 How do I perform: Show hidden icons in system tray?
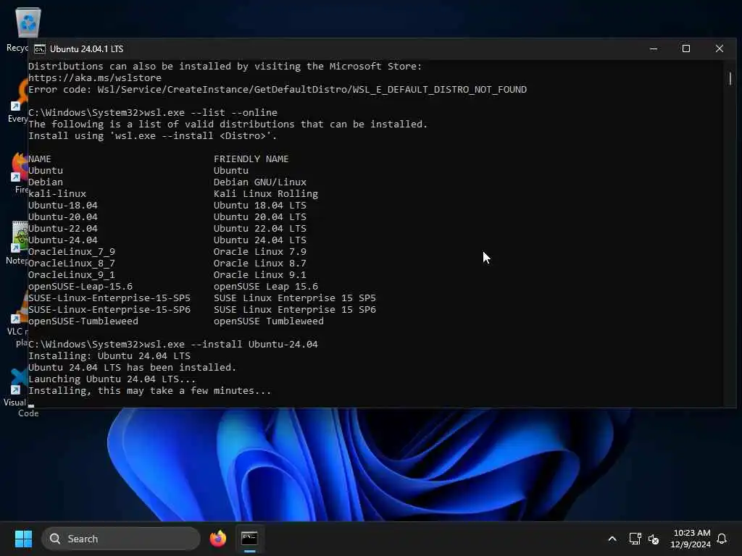[612, 539]
